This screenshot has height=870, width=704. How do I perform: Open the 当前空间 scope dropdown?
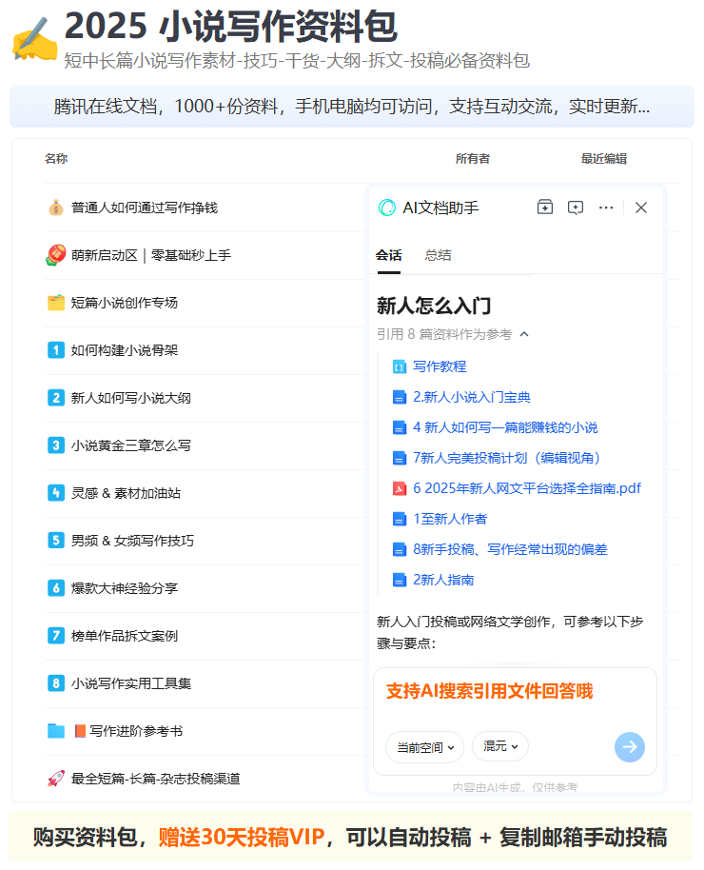(424, 747)
